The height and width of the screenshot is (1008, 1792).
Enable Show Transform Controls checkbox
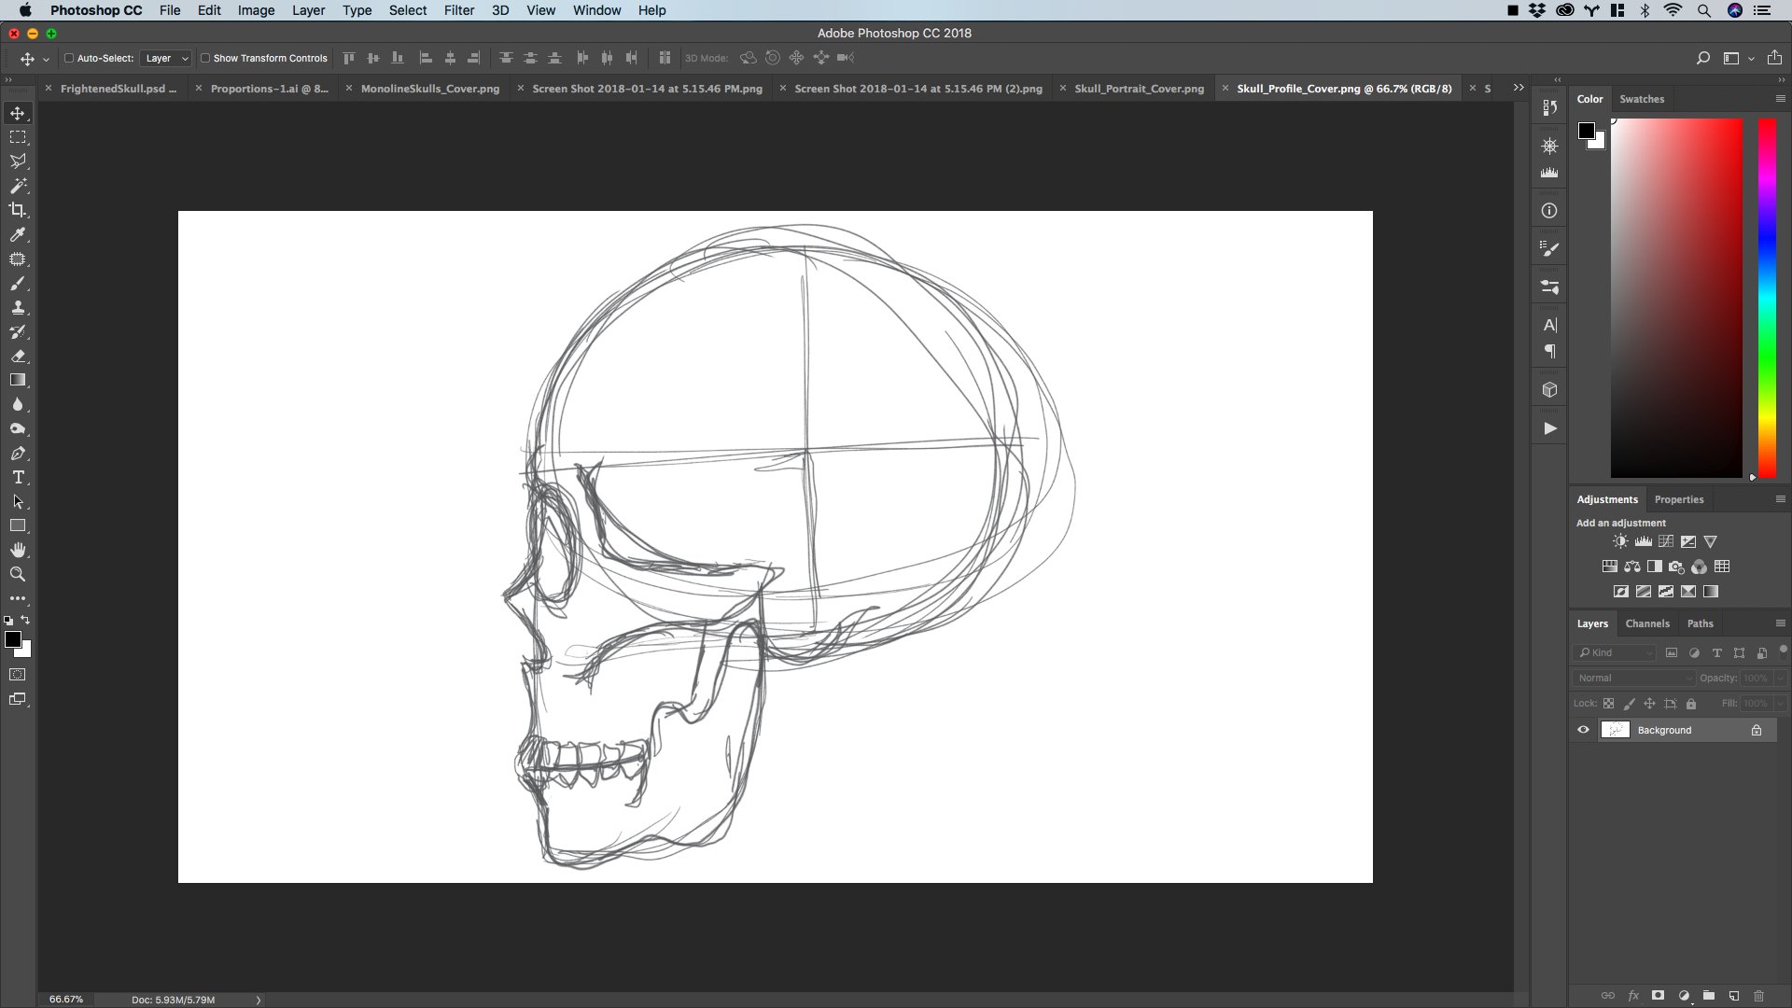click(x=205, y=58)
